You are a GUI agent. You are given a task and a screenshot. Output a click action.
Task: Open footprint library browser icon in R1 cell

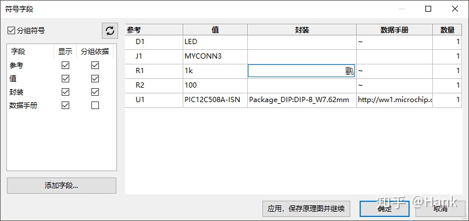coord(349,71)
